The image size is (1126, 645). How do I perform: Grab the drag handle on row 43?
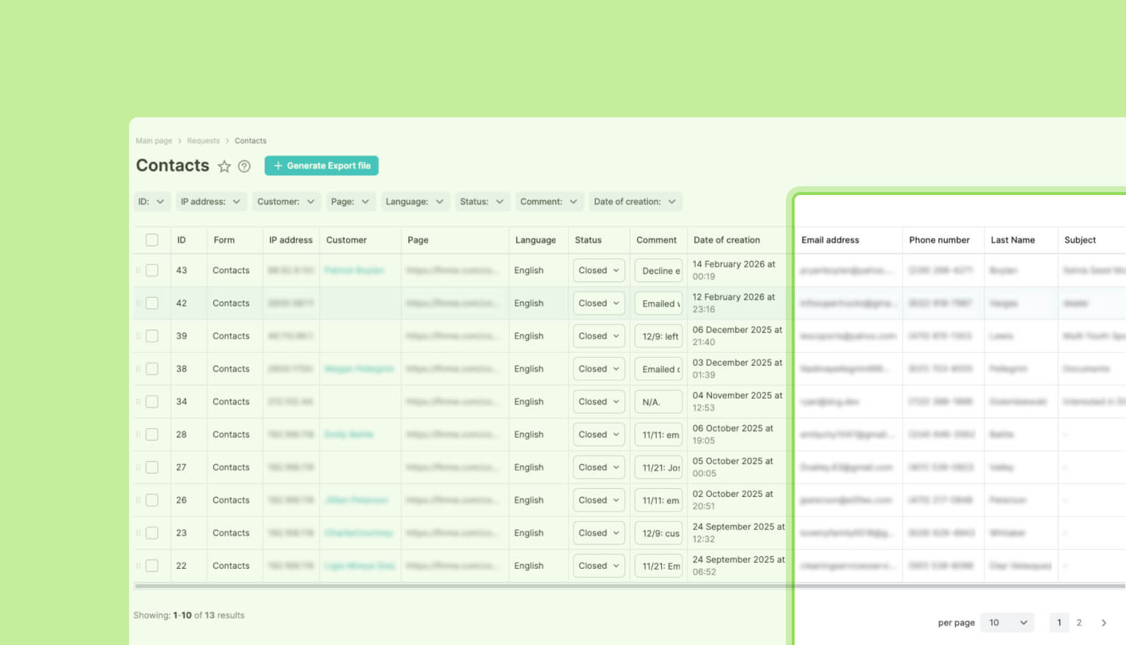(x=138, y=270)
